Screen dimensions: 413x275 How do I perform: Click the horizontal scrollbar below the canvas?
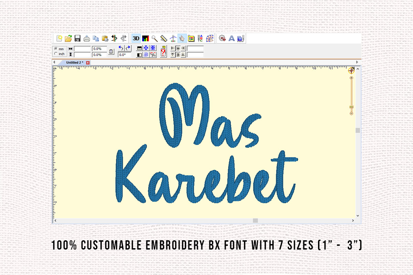tap(255, 220)
